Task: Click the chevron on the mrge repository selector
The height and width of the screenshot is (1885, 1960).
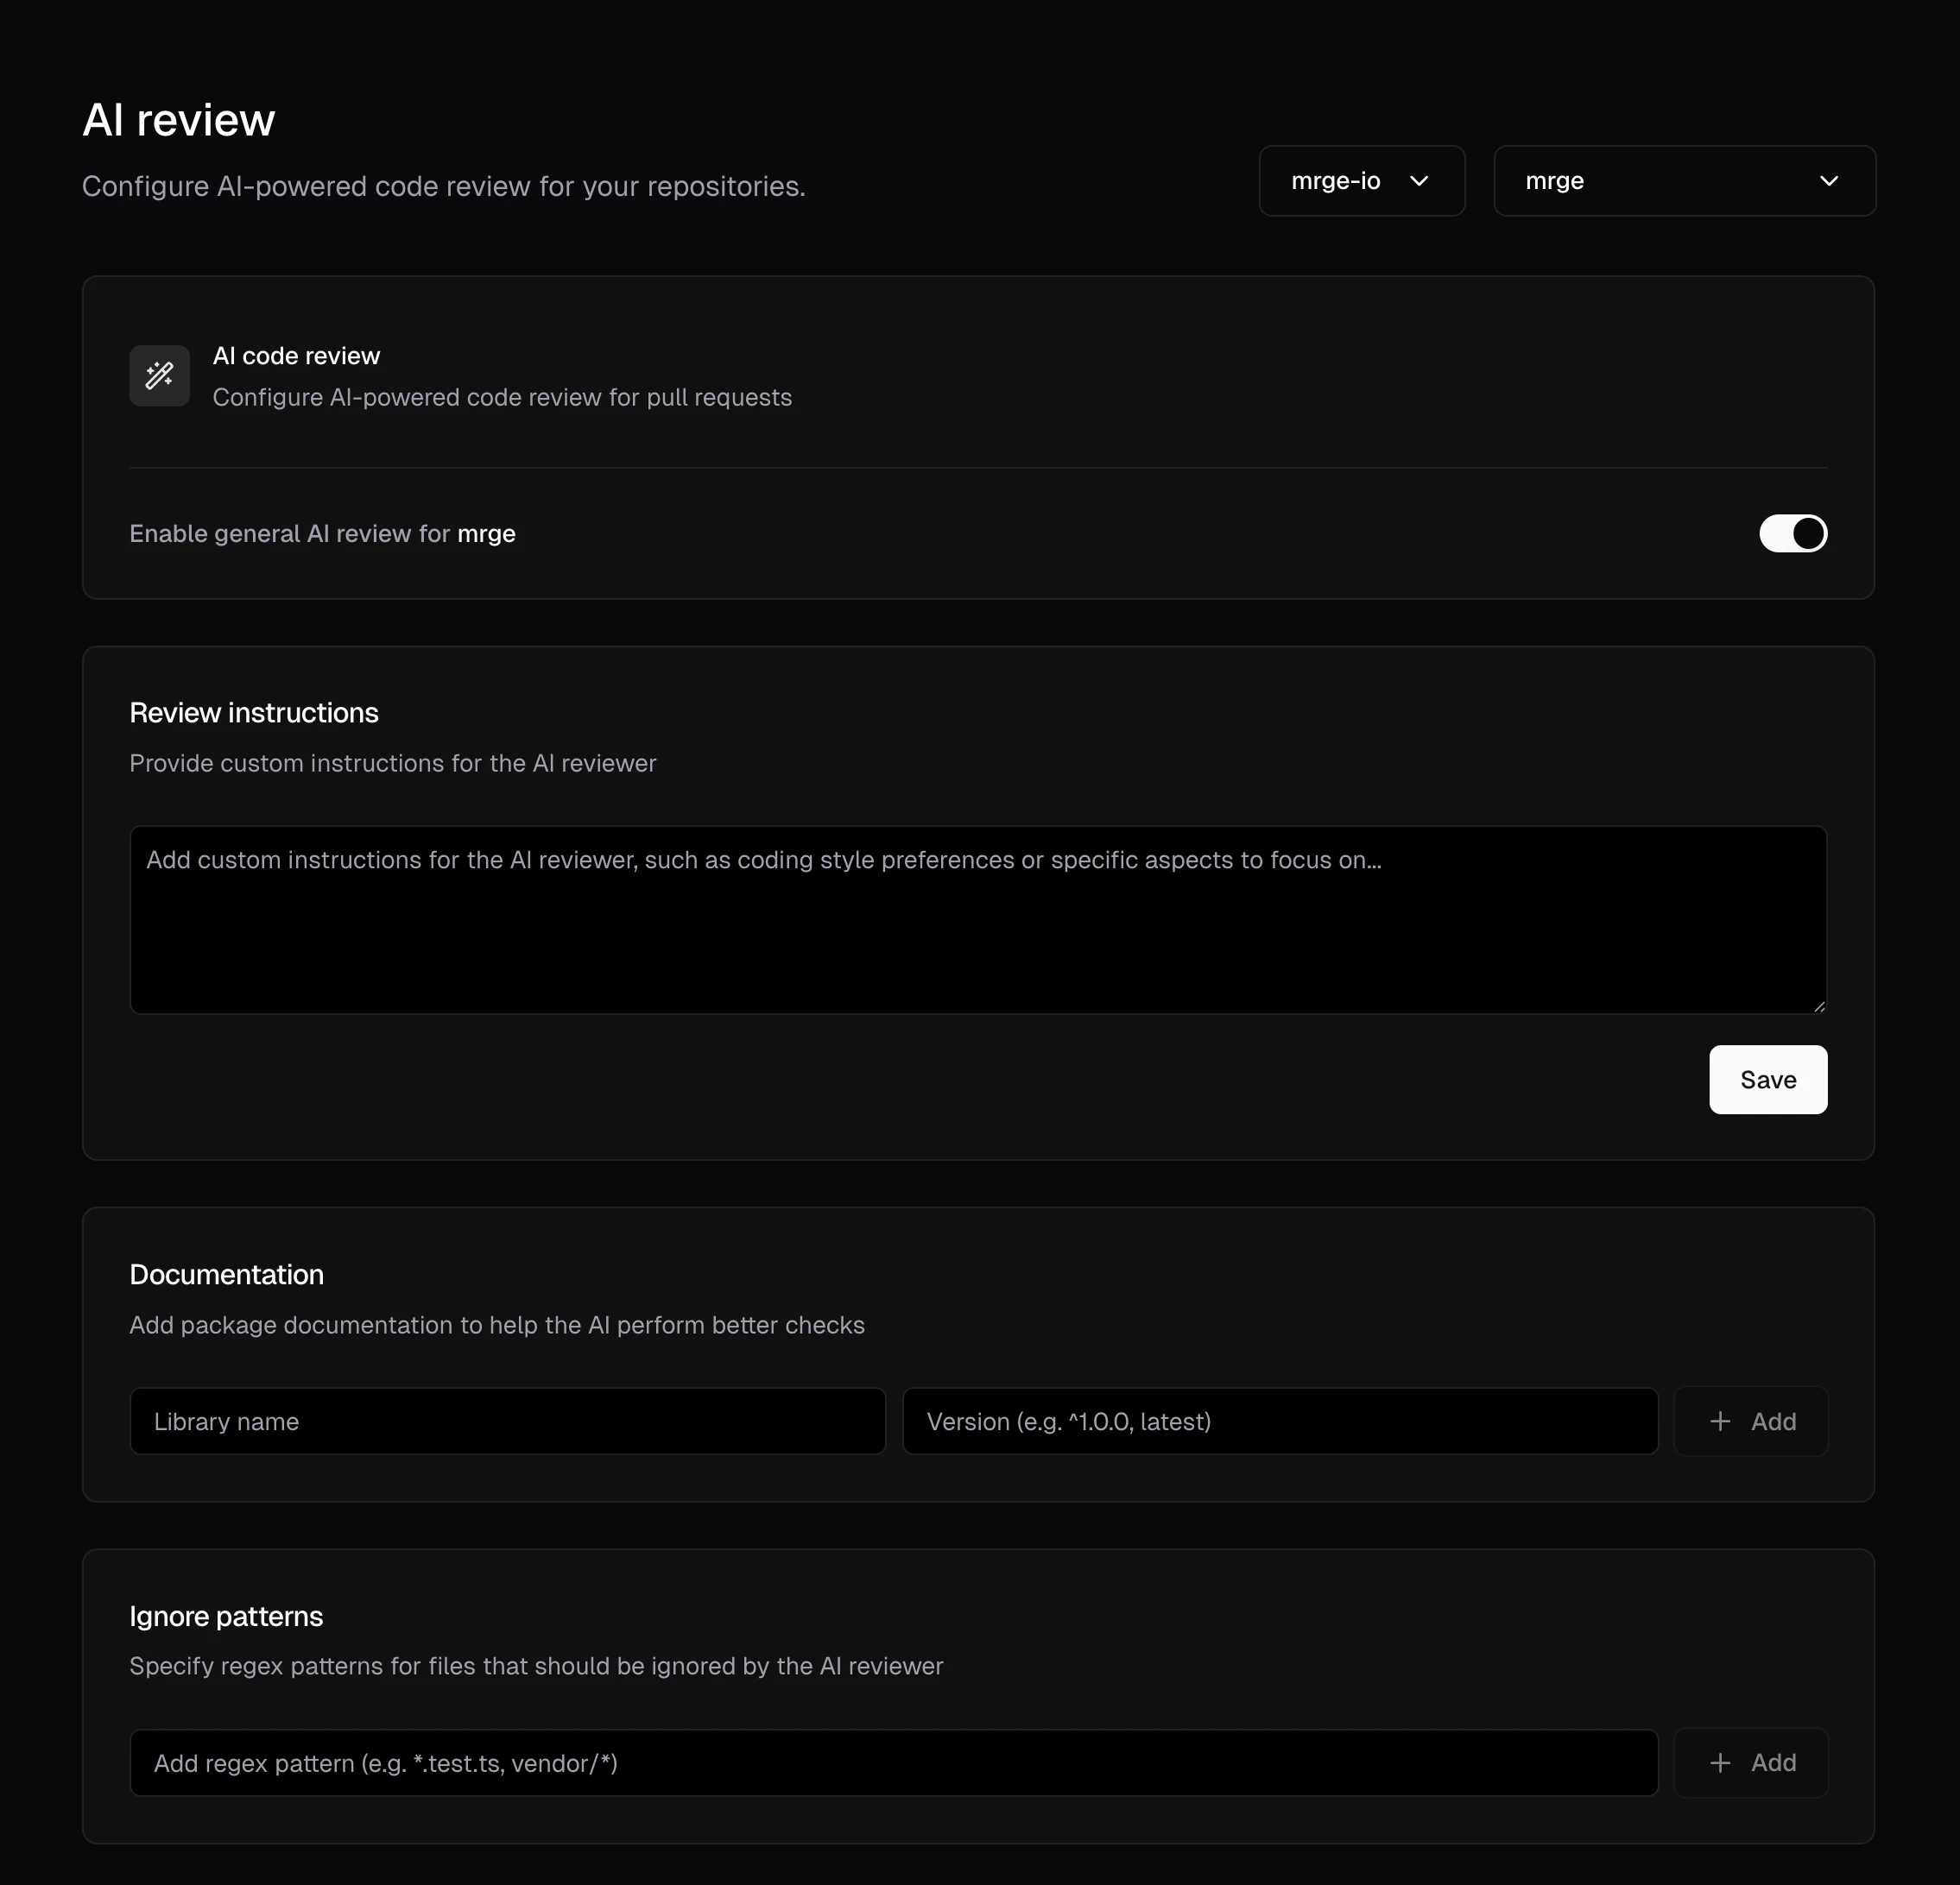Action: (x=1830, y=181)
